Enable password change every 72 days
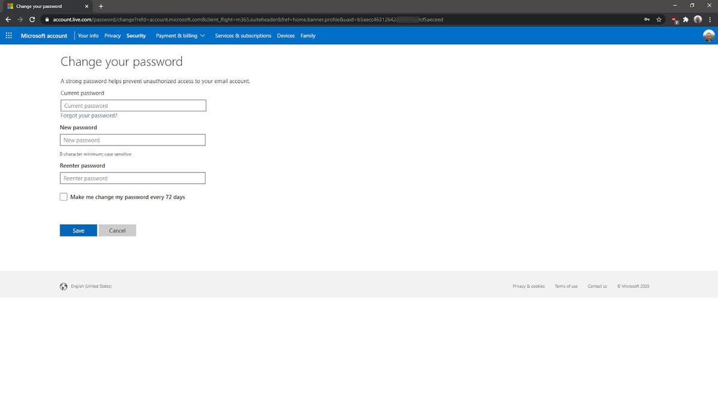Image resolution: width=718 pixels, height=404 pixels. [63, 196]
